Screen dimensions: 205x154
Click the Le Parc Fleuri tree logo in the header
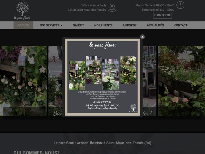click(x=22, y=11)
